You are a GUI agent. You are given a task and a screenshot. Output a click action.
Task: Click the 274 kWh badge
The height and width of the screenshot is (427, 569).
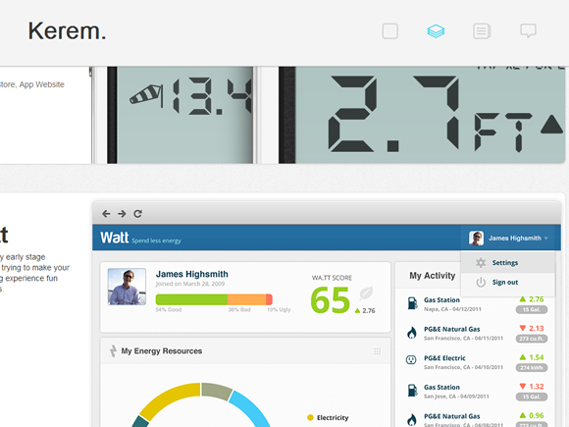click(x=532, y=368)
